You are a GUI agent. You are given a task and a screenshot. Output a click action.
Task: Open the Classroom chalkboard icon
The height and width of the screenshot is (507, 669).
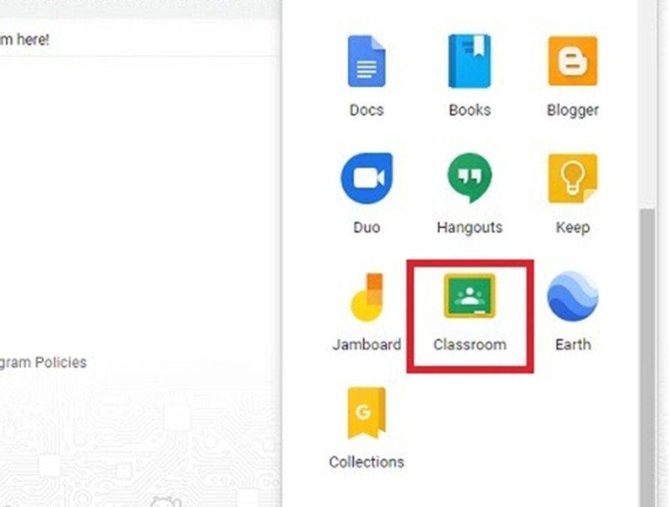[470, 296]
